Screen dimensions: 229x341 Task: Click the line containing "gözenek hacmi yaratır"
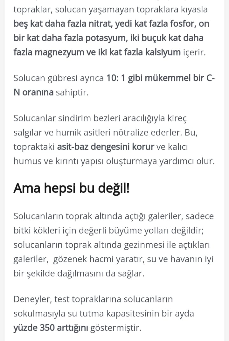click(x=113, y=259)
